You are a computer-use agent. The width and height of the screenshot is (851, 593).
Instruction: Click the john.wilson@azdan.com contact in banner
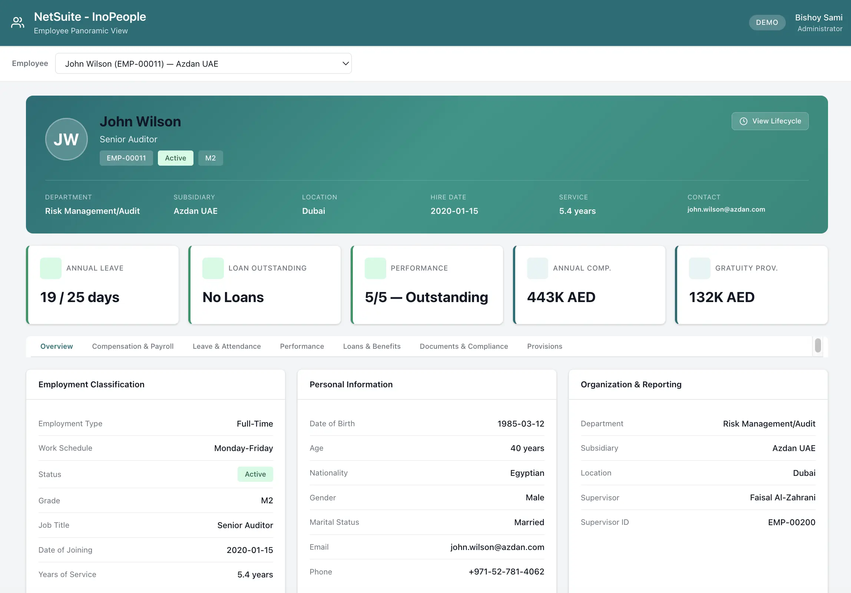click(726, 209)
